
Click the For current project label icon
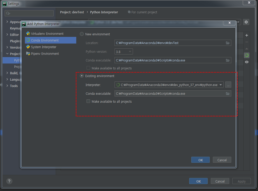(129, 12)
